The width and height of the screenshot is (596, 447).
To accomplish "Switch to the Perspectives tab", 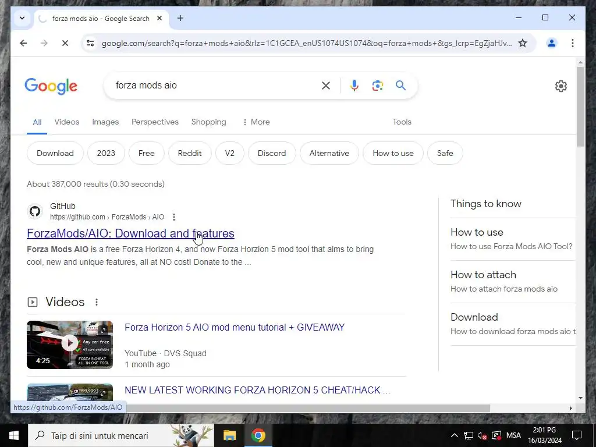I will pyautogui.click(x=155, y=122).
